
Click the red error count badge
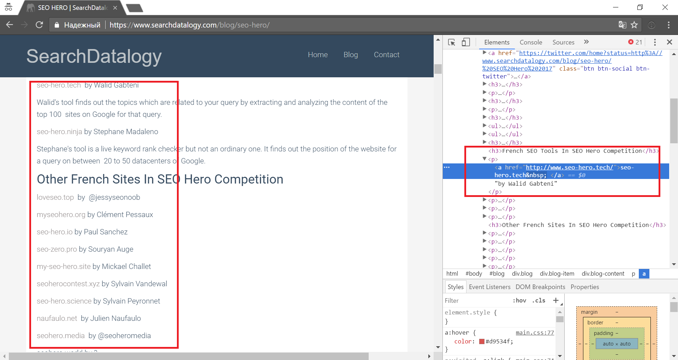click(x=635, y=42)
